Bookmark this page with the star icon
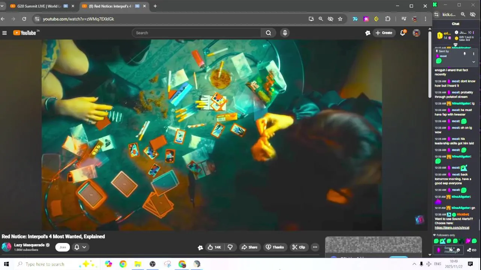Image resolution: width=481 pixels, height=270 pixels. coord(340,19)
